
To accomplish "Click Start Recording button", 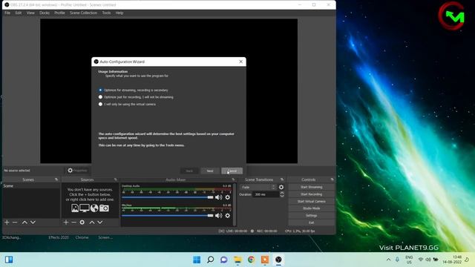I will (312, 194).
